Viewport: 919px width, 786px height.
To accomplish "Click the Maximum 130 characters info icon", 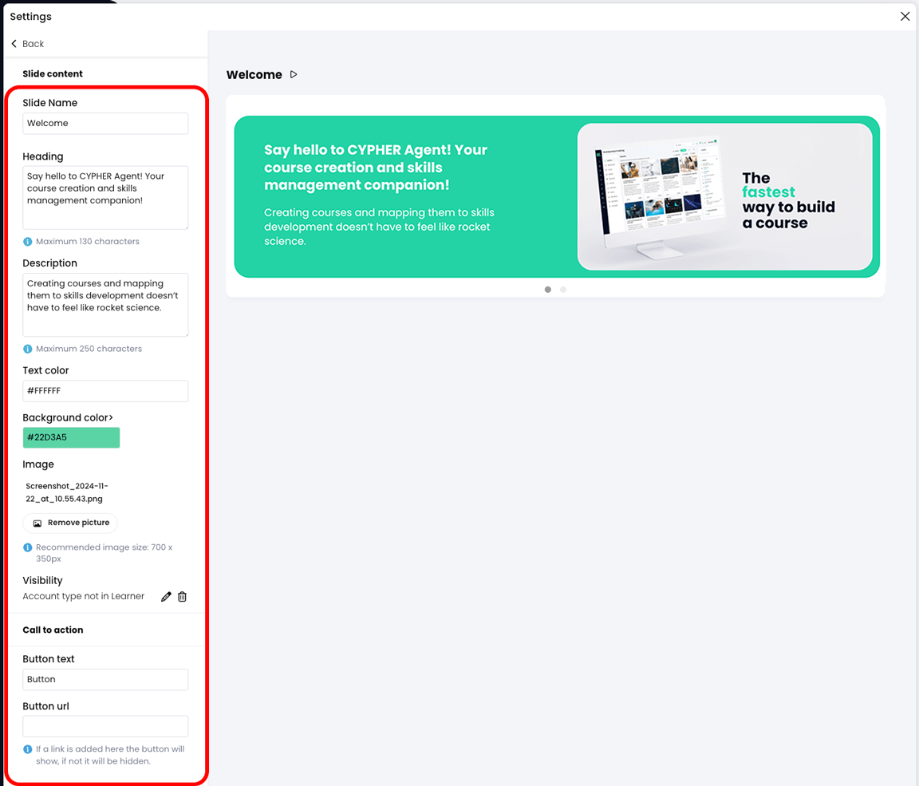I will click(28, 242).
